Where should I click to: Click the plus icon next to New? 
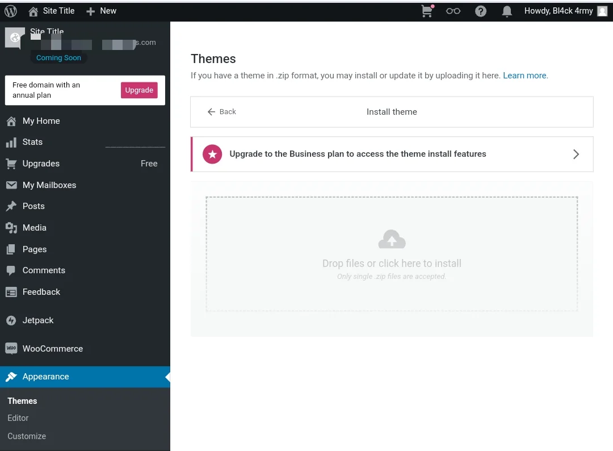[90, 11]
